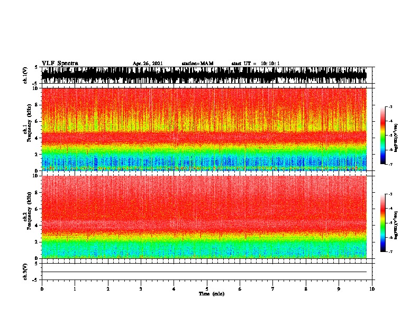Click the ch.1 "Frequency (kHz)" axis label
Screen dimensions: 419x324
click(29, 123)
